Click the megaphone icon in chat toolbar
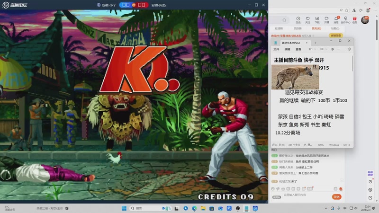Image resolution: width=379 pixels, height=213 pixels. pos(278,188)
